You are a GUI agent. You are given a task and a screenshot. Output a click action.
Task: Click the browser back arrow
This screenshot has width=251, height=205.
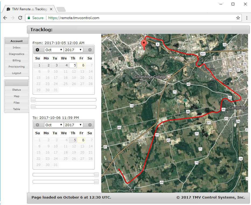coord(5,18)
